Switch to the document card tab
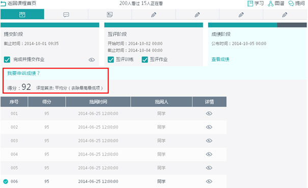 coord(110,15)
